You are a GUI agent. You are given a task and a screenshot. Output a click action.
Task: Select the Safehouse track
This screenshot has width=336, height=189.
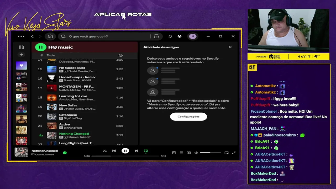(x=85, y=117)
